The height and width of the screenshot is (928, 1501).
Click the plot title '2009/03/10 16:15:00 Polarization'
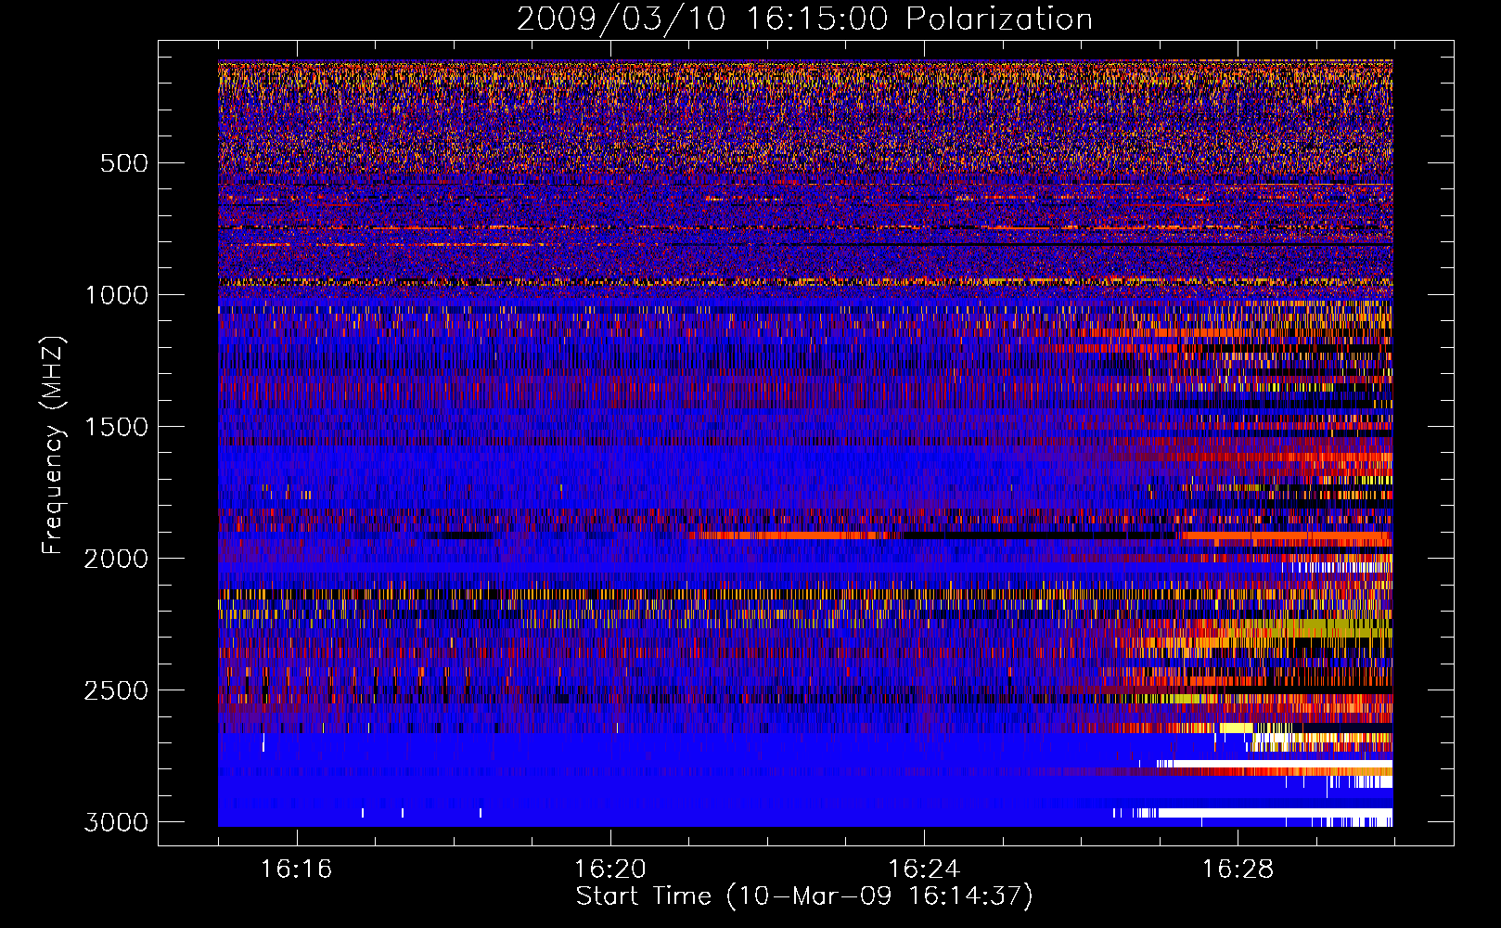(x=804, y=19)
